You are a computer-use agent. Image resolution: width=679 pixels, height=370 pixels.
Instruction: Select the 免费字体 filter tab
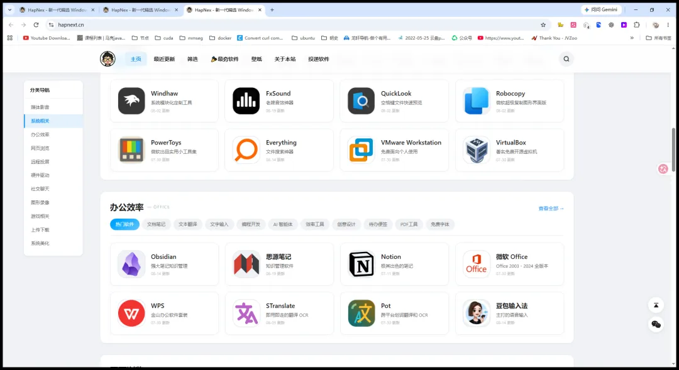tap(440, 224)
